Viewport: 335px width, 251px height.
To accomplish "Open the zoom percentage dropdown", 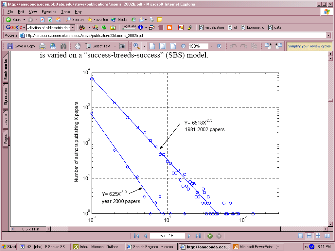I will click(x=211, y=46).
